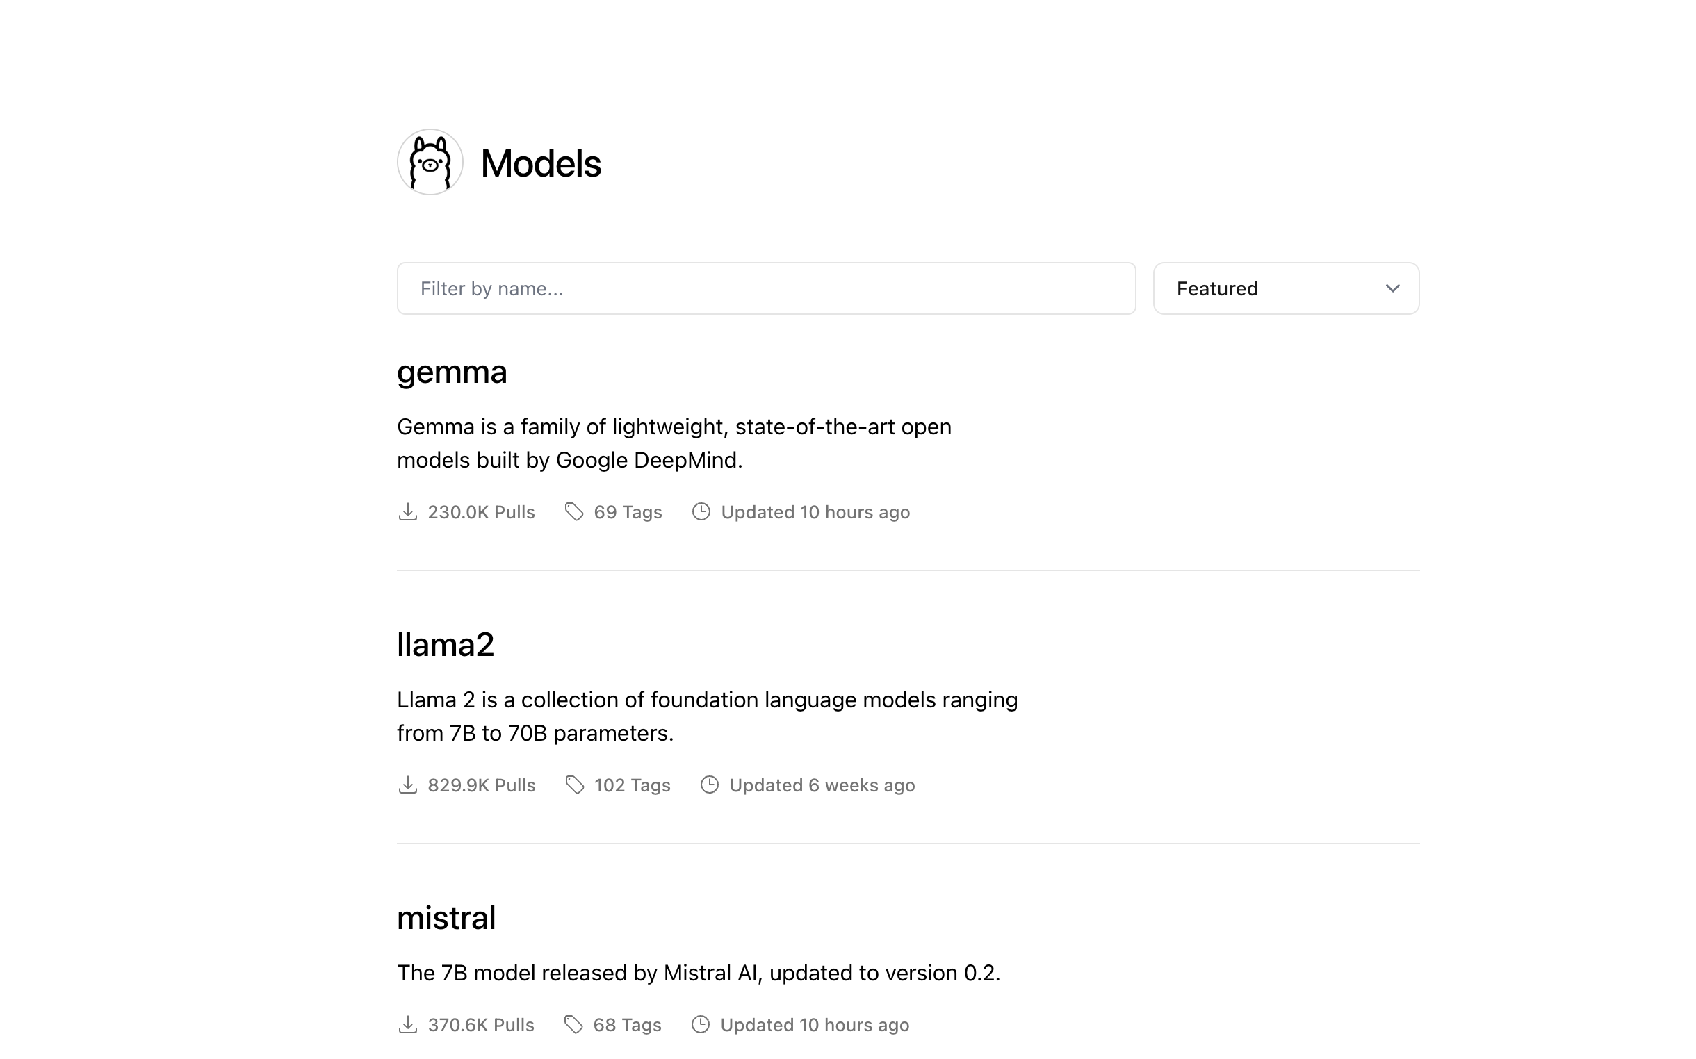Click the download icon next to llama2 pulls
1696x1059 pixels.
click(x=408, y=785)
